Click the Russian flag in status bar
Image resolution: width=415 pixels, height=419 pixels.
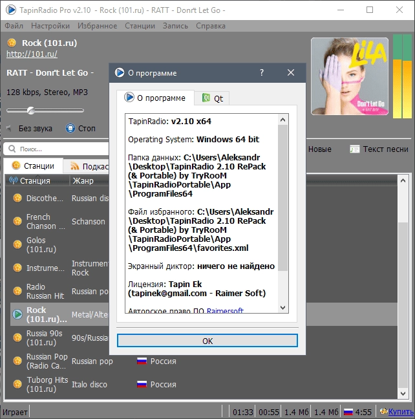click(x=348, y=412)
